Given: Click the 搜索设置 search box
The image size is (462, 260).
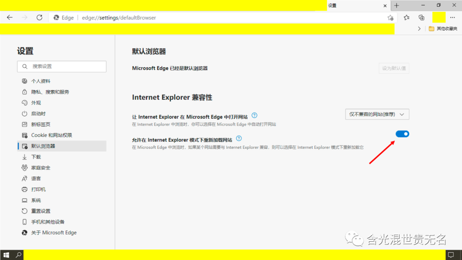Looking at the screenshot, I should pyautogui.click(x=62, y=66).
